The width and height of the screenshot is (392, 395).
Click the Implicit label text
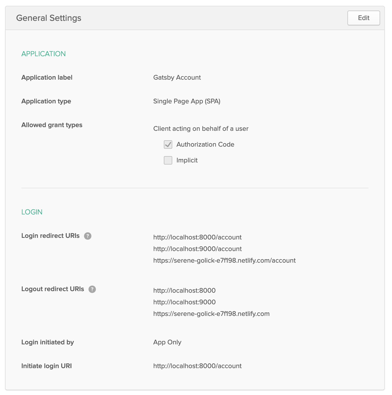(x=187, y=160)
